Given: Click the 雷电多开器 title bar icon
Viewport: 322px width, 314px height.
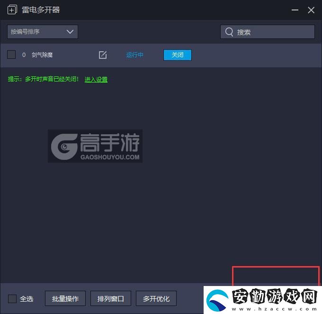Looking at the screenshot, I should pyautogui.click(x=12, y=9).
